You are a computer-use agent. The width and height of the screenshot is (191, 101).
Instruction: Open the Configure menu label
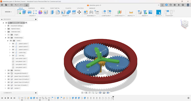click(x=106, y=16)
